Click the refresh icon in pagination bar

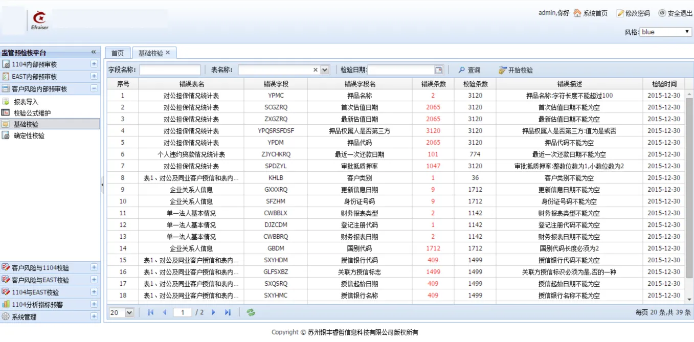[251, 312]
